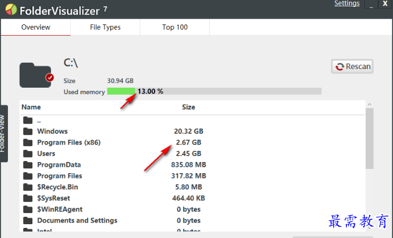Click the 2.45 GB size value

[x=189, y=154]
